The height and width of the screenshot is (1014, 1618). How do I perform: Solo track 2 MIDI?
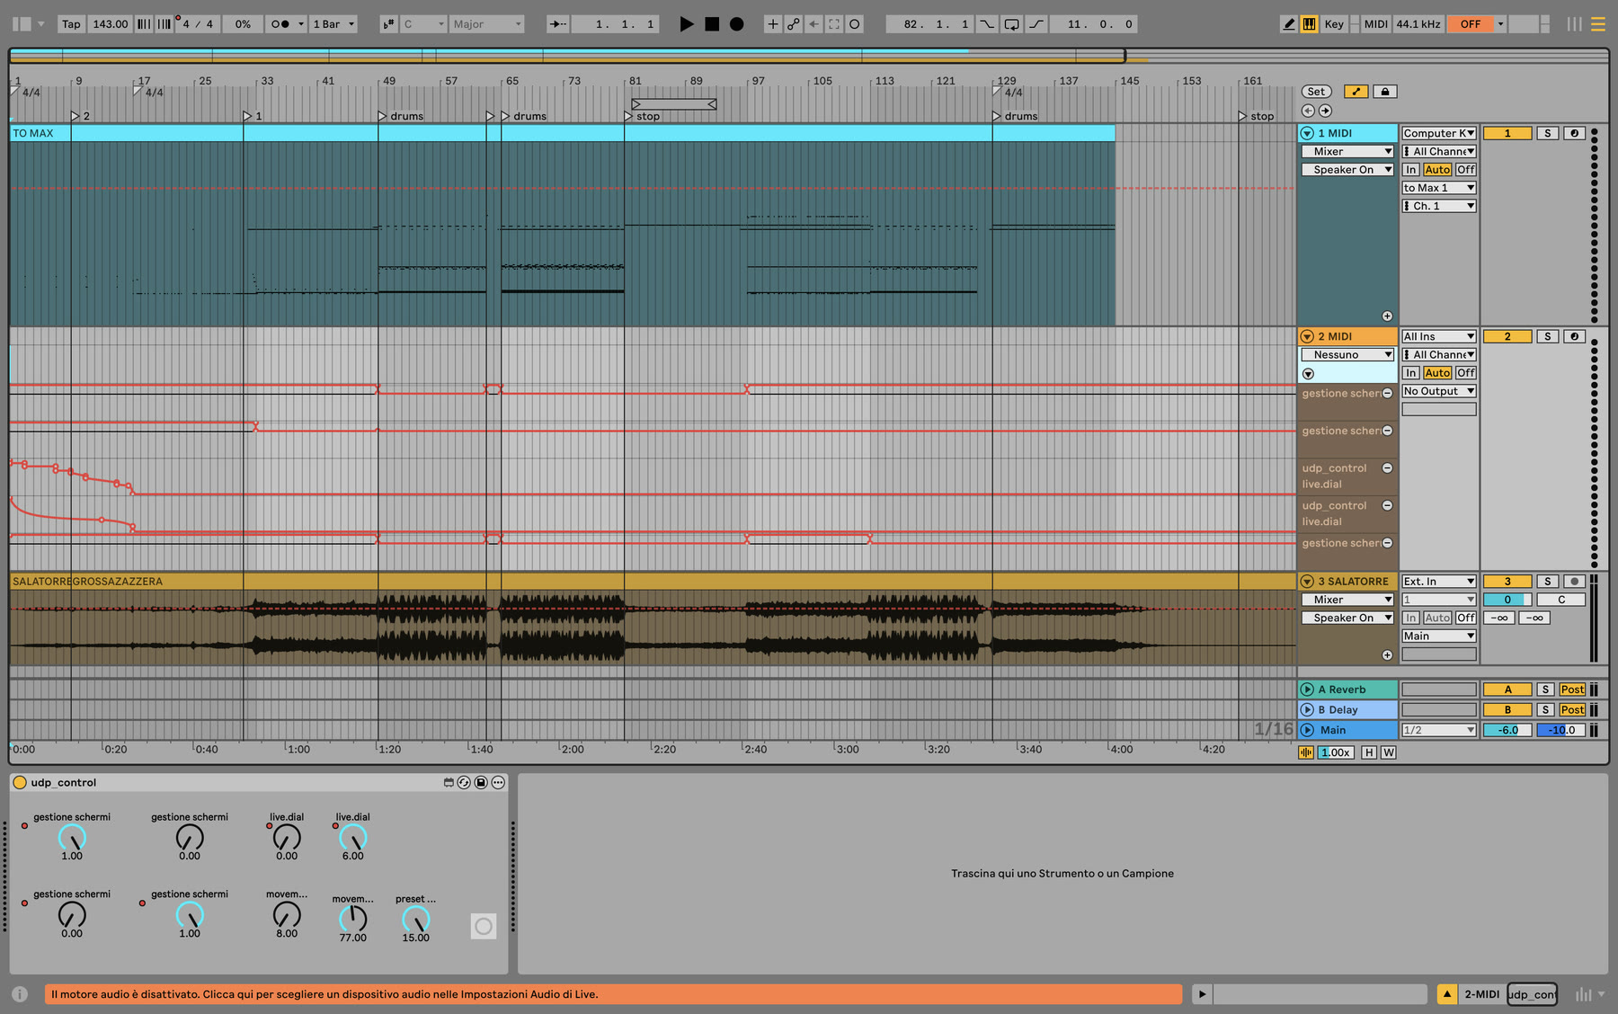pyautogui.click(x=1547, y=336)
